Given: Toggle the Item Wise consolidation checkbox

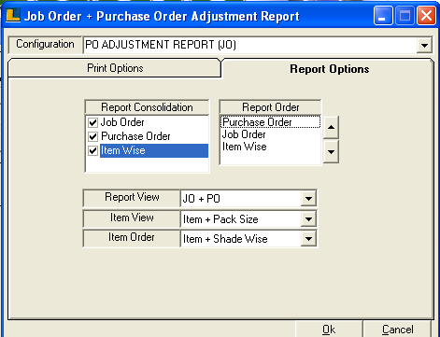Looking at the screenshot, I should [92, 151].
